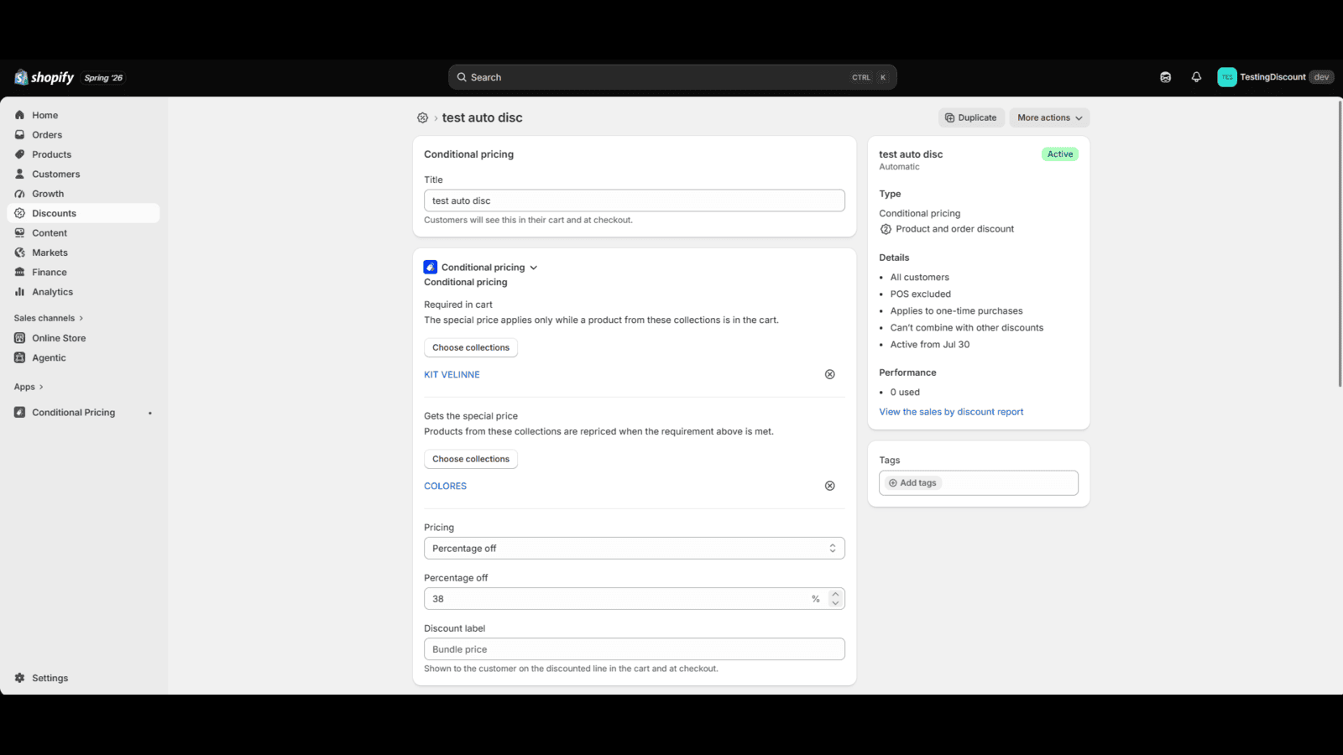The height and width of the screenshot is (755, 1343).
Task: View the sales by discount report
Action: [x=951, y=412]
